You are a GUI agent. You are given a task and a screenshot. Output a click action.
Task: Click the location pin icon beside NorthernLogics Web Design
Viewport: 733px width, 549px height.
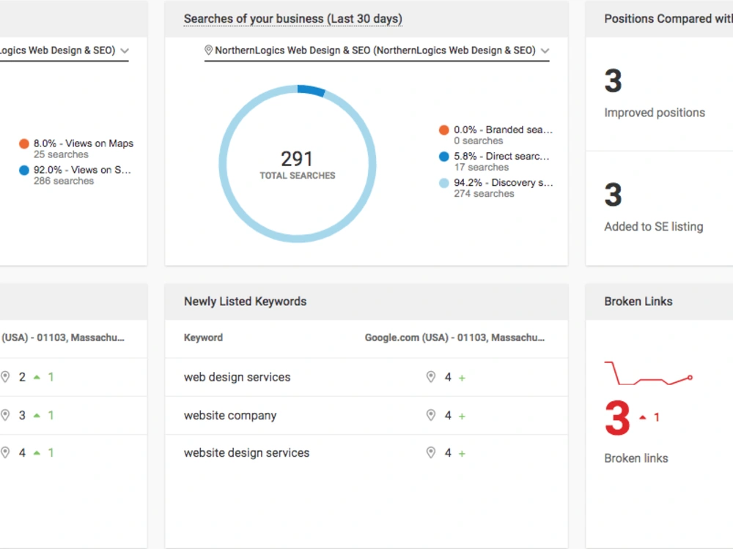(208, 50)
